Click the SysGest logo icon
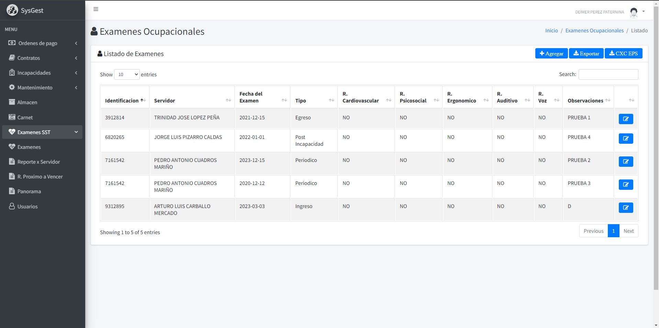The image size is (659, 328). click(x=12, y=10)
